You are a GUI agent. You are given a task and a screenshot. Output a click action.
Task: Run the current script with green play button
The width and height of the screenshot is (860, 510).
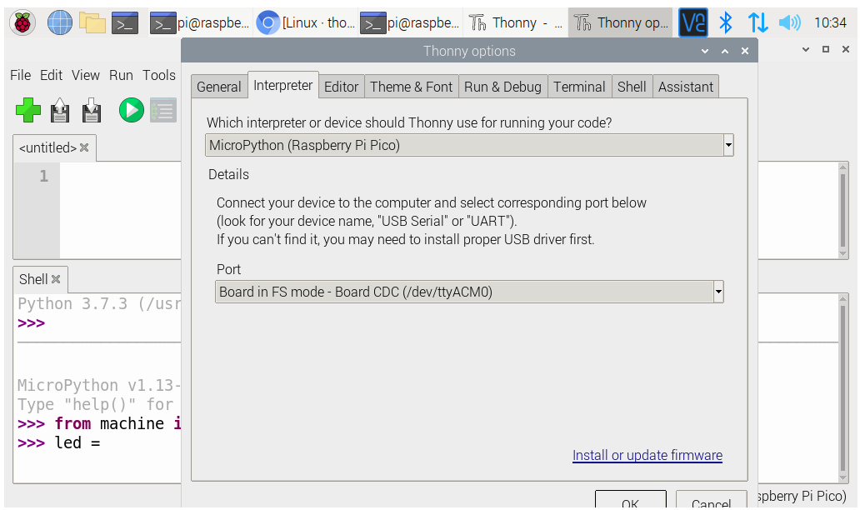[132, 110]
